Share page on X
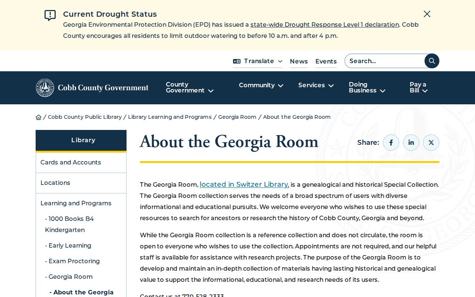475x297 pixels. pyautogui.click(x=431, y=143)
